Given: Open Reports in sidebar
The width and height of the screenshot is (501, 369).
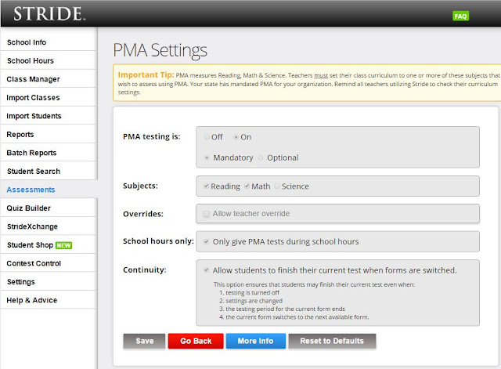Looking at the screenshot, I should pos(49,134).
